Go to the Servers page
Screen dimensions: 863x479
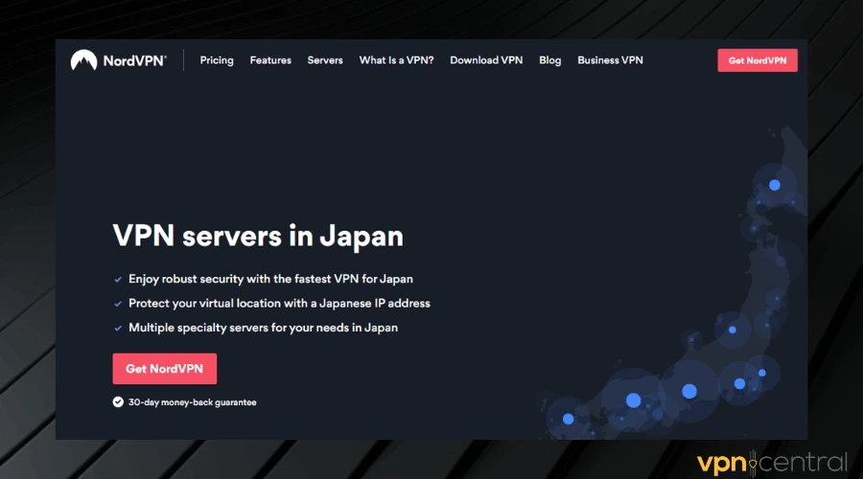click(325, 60)
